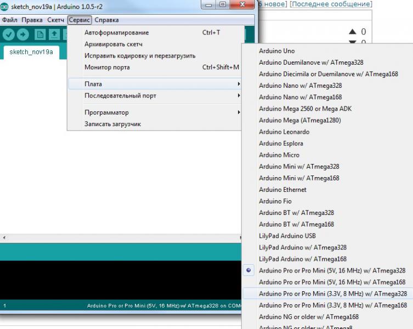Select Arduino Mini w/ ATmega168

click(x=327, y=178)
